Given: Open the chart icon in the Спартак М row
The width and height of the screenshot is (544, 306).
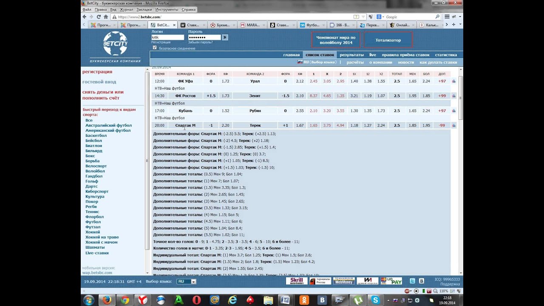Looking at the screenshot, I should [453, 125].
